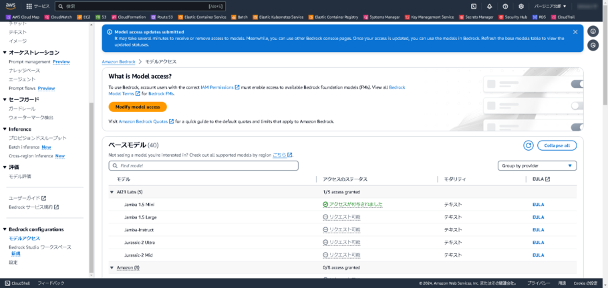Open the services grid menu icon

tap(29, 6)
